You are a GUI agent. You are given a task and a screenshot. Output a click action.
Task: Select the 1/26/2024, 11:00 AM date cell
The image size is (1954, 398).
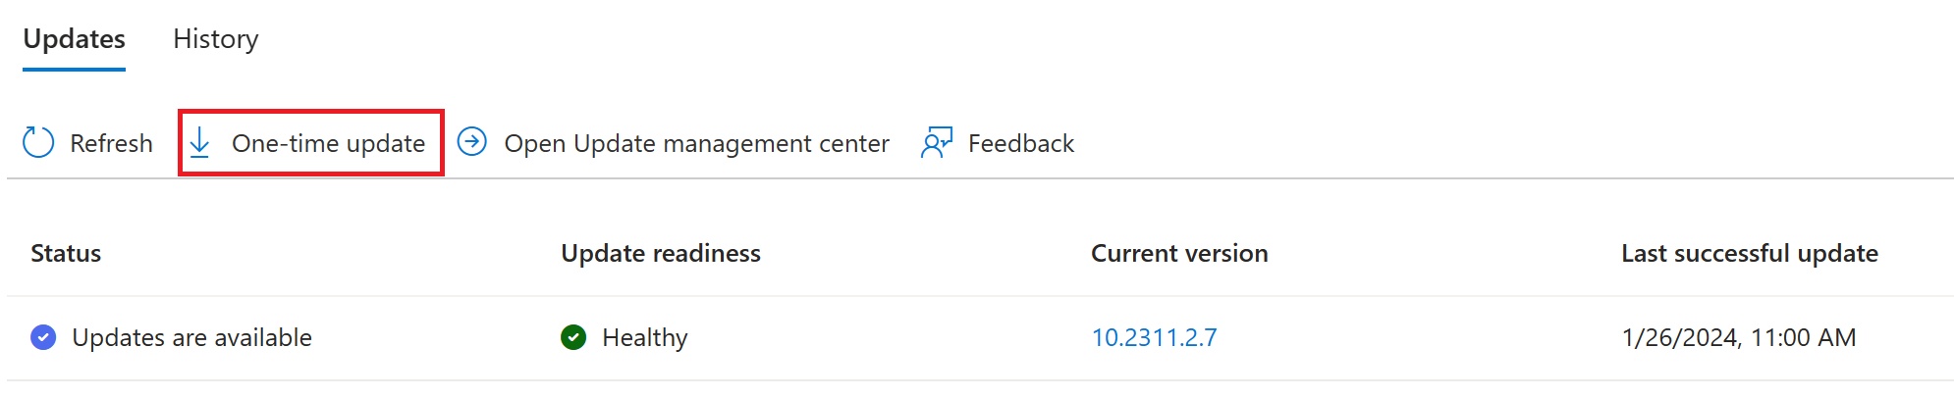(1739, 337)
